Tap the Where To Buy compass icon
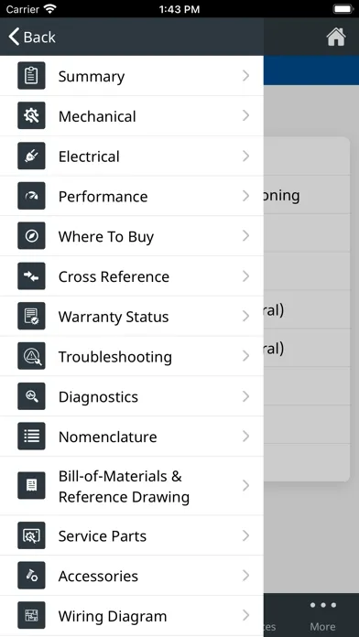 pos(31,235)
